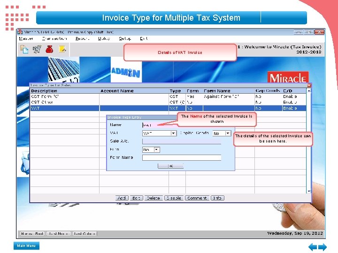
Task: Click the Disable button
Action: tap(174, 198)
